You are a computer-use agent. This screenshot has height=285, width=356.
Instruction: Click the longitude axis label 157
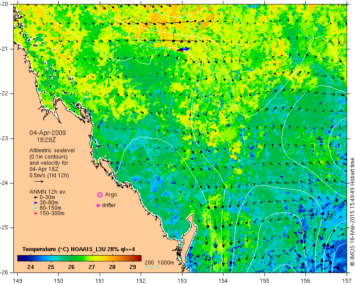pyautogui.click(x=347, y=281)
